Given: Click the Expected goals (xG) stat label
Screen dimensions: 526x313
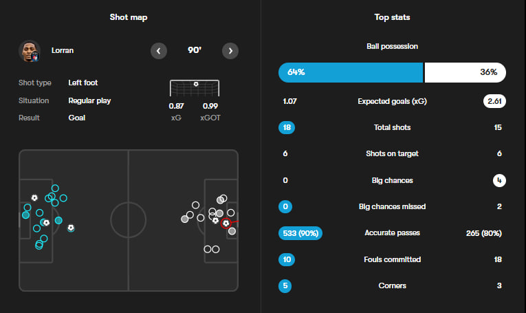Looking at the screenshot, I should tap(392, 101).
